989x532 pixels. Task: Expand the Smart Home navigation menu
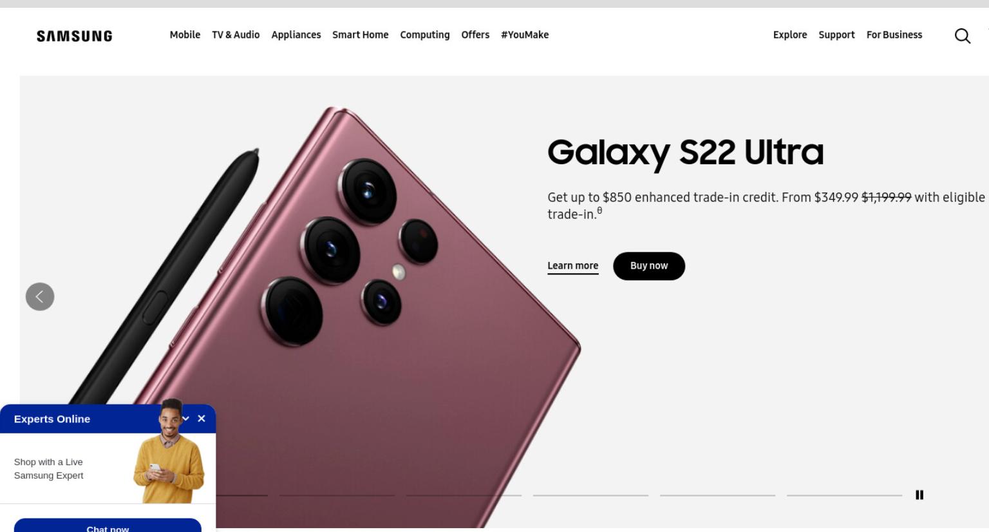click(361, 35)
